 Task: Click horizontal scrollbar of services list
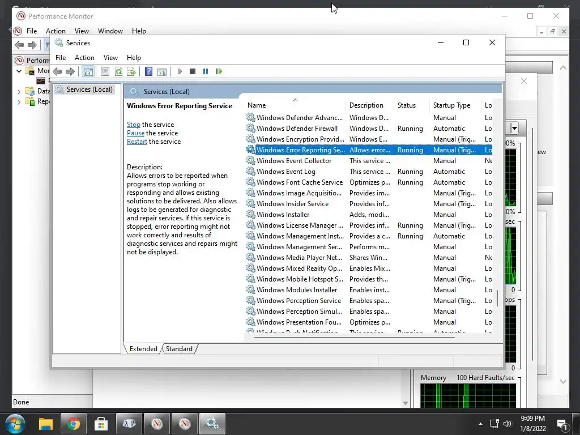tap(354, 337)
